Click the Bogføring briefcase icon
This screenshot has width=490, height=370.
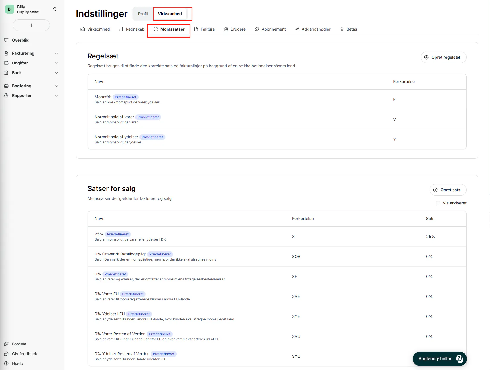[x=6, y=86]
